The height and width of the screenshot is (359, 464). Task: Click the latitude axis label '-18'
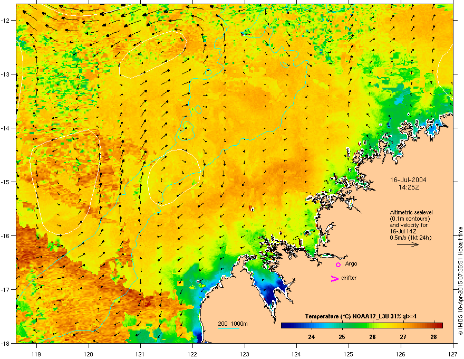click(x=5, y=343)
